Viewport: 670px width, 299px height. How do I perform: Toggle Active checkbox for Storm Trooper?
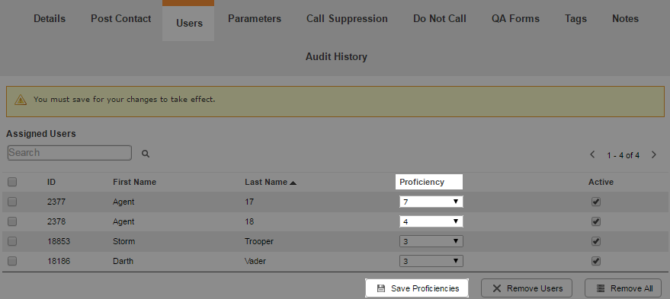point(596,241)
